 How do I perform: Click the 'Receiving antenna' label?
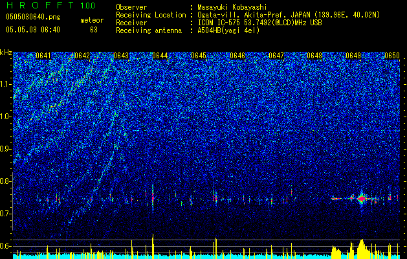[149, 30]
